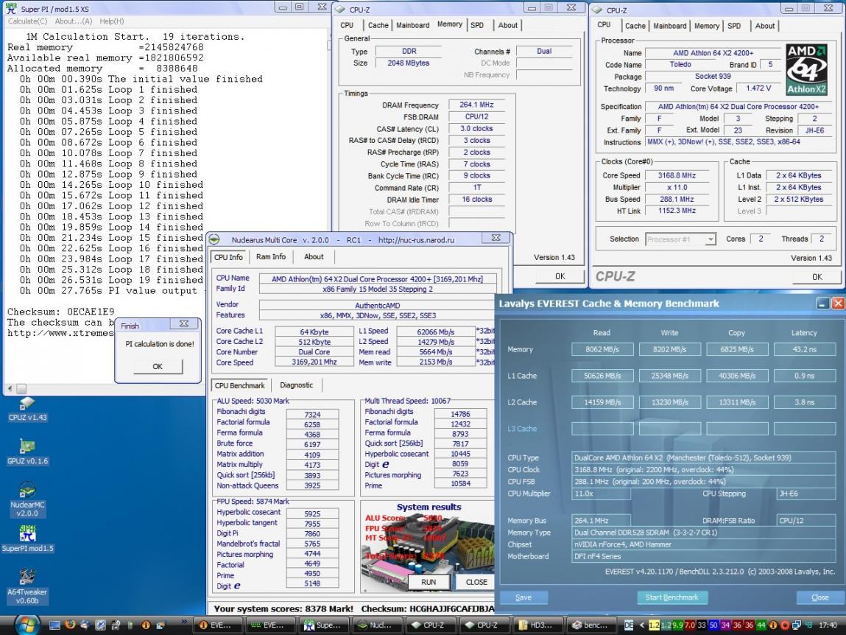Click Start Benchmark in EVEREST
This screenshot has height=635, width=846.
(x=671, y=597)
